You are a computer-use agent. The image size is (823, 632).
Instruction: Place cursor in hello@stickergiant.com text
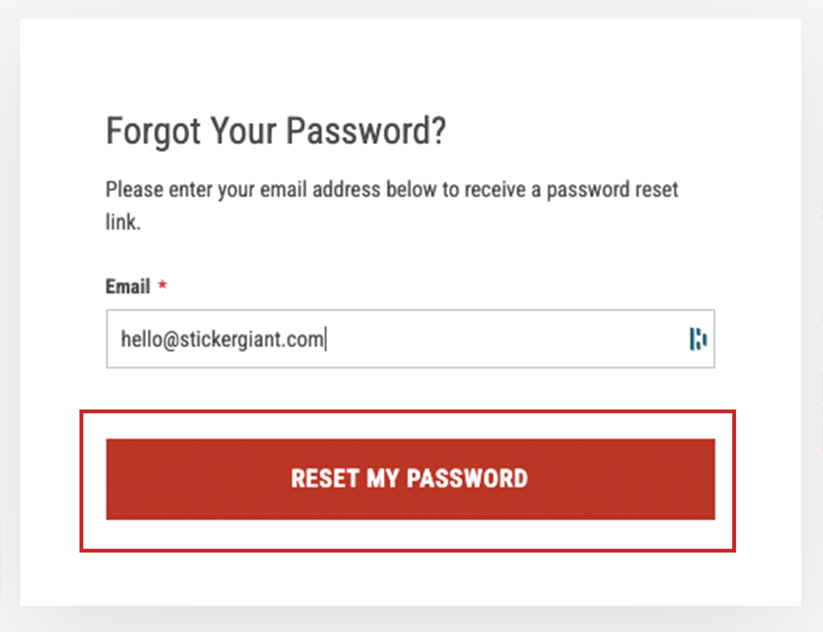coord(222,339)
